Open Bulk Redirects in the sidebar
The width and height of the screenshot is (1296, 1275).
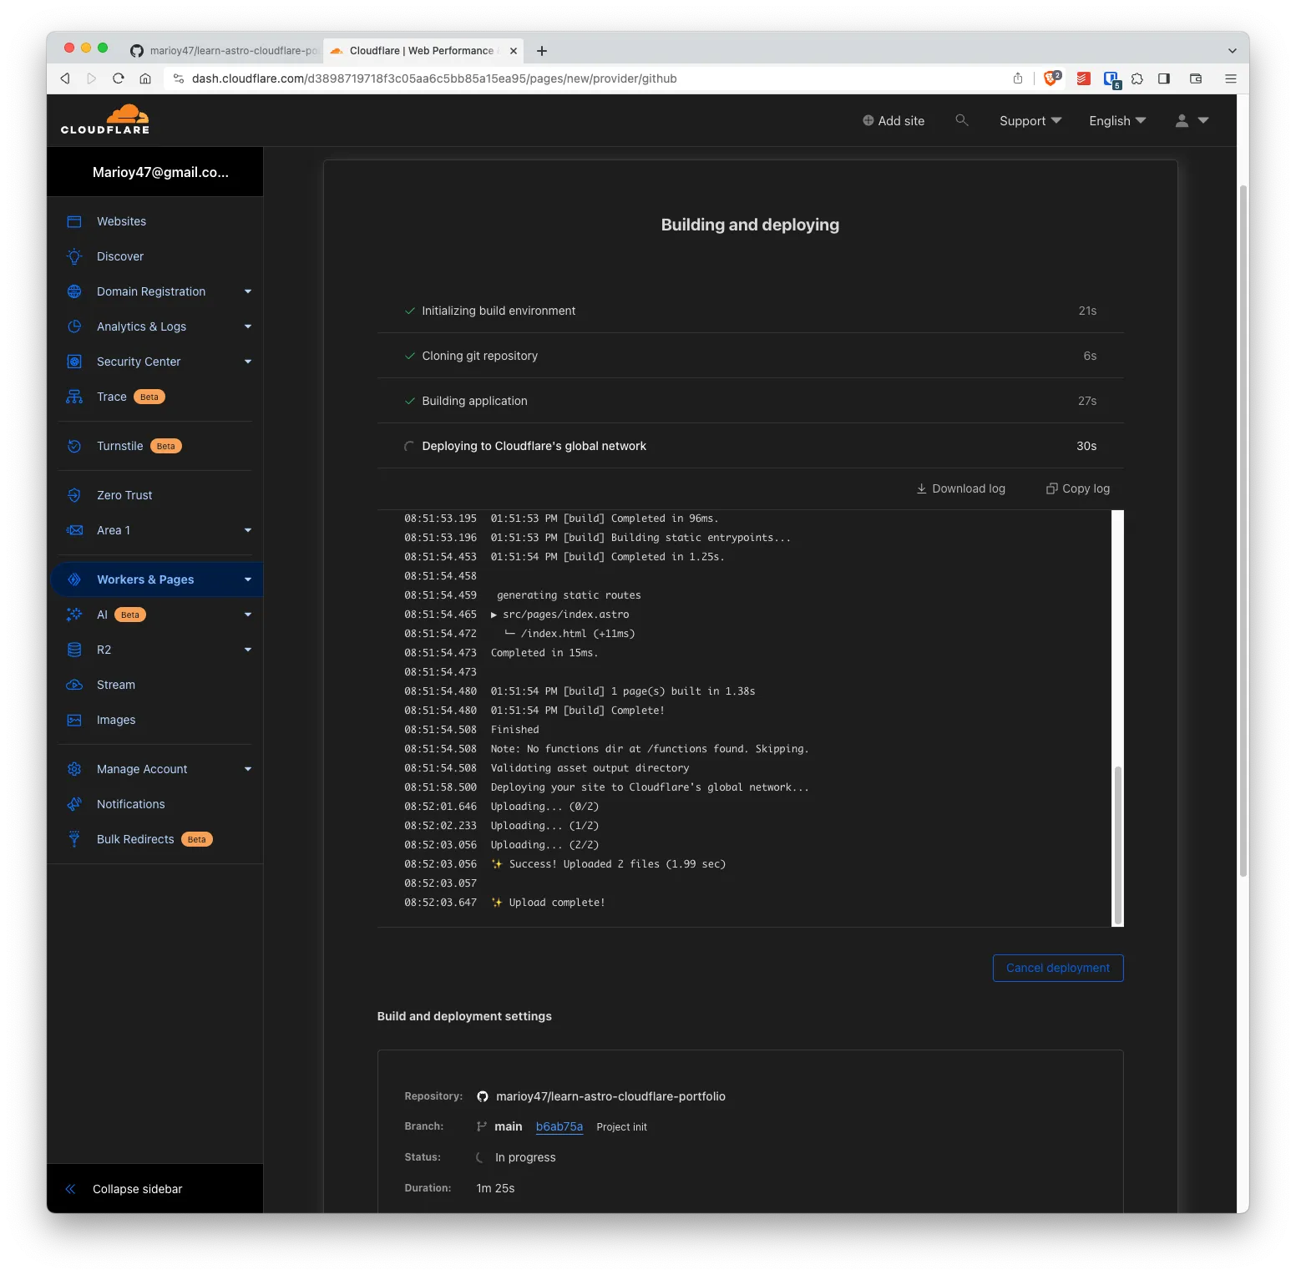tap(135, 839)
